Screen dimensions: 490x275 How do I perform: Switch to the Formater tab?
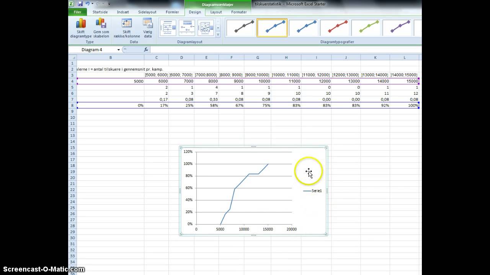tap(239, 12)
